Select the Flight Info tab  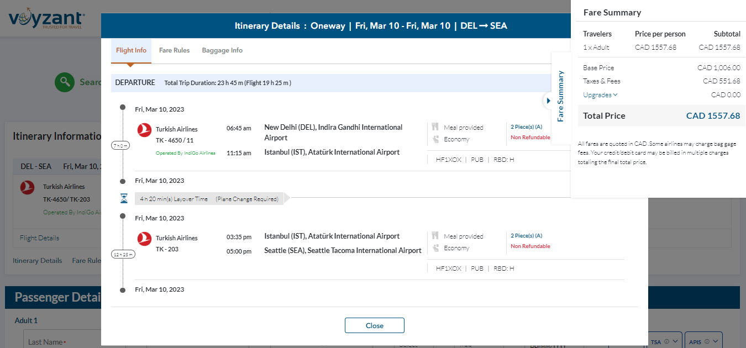pos(131,50)
